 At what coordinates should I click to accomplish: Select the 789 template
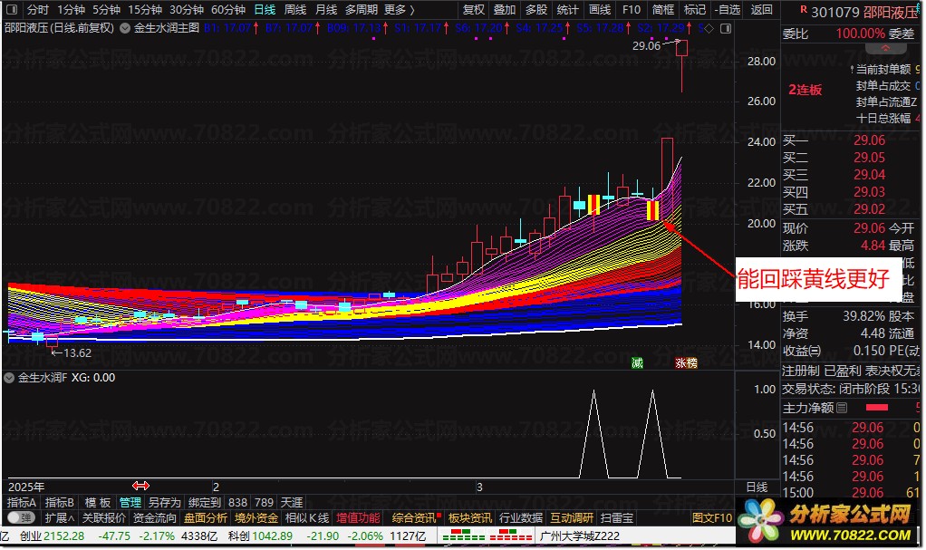[264, 502]
